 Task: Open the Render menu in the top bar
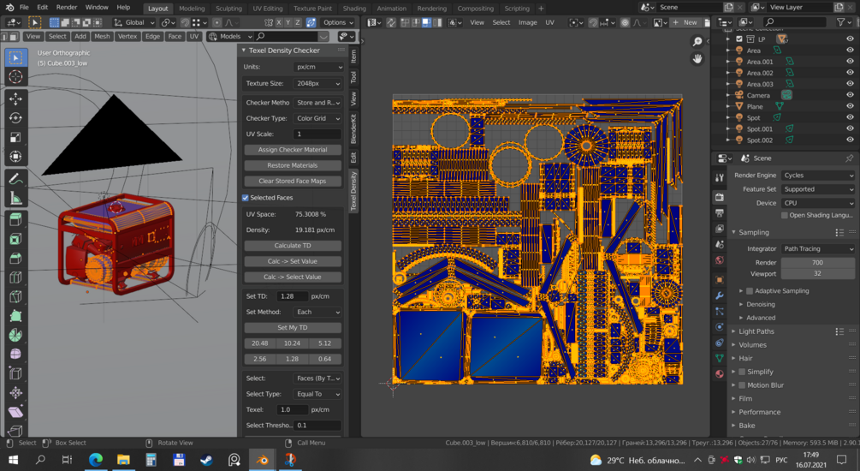[x=67, y=8]
